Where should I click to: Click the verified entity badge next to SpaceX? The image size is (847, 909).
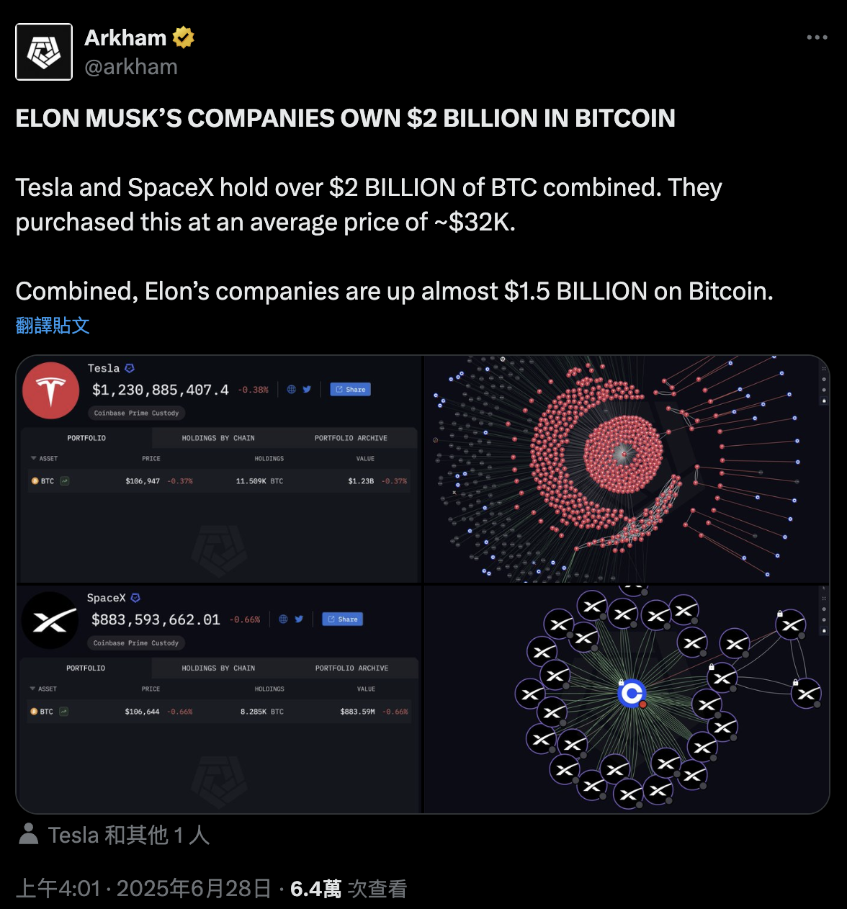coord(137,598)
